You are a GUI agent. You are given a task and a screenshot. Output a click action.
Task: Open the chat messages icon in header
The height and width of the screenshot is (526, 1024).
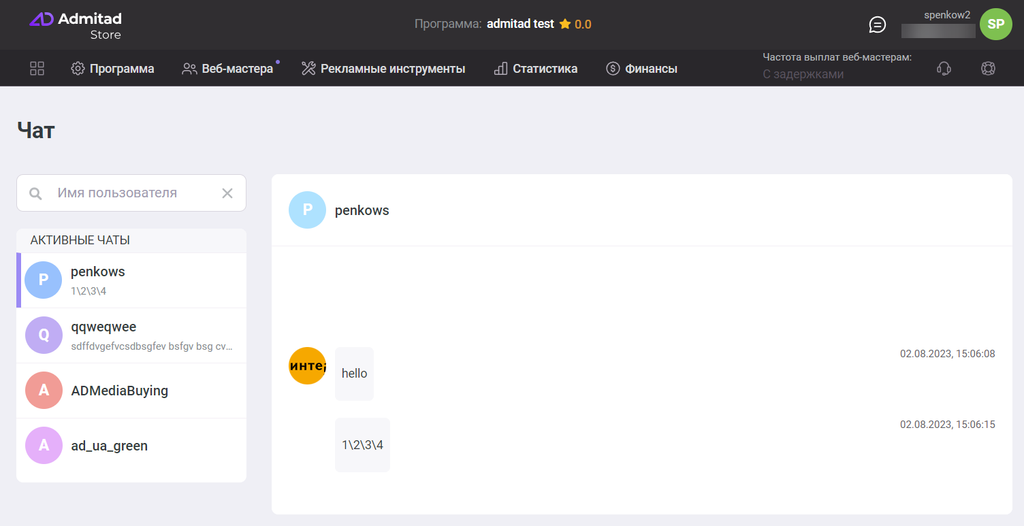tap(878, 24)
